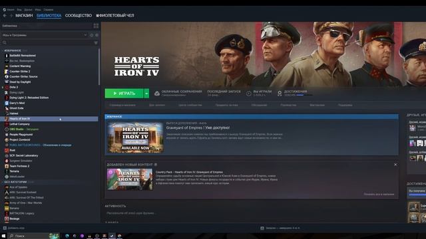Select Counter-Strike 2 in the library list
Screen dimensions: 426x239
[x=20, y=71]
